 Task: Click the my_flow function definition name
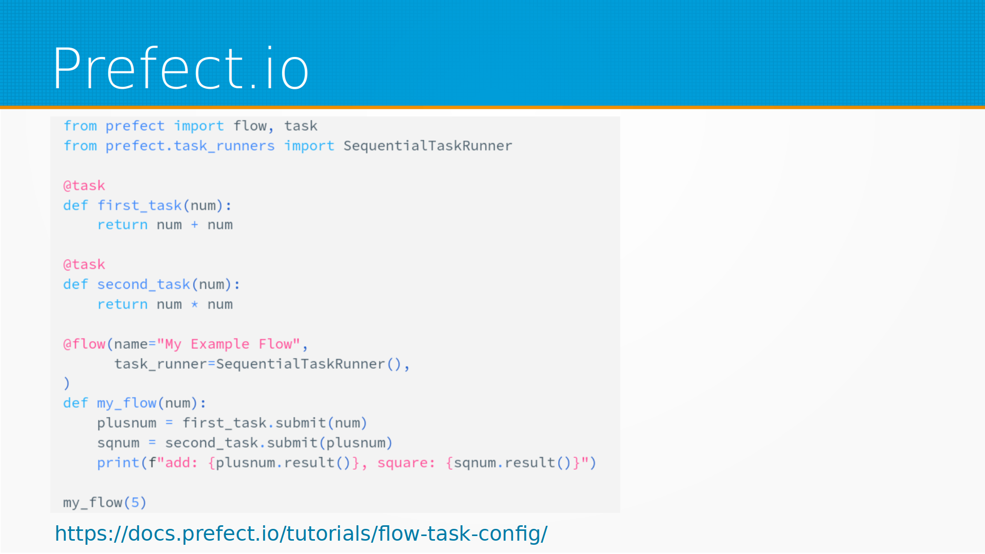click(126, 403)
